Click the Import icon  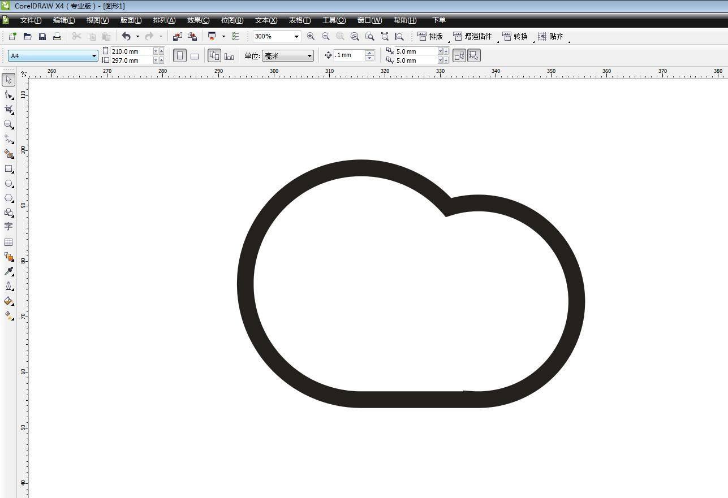177,36
